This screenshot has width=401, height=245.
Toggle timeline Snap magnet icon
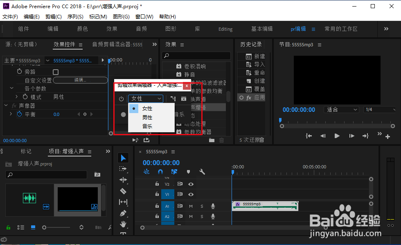click(160, 172)
